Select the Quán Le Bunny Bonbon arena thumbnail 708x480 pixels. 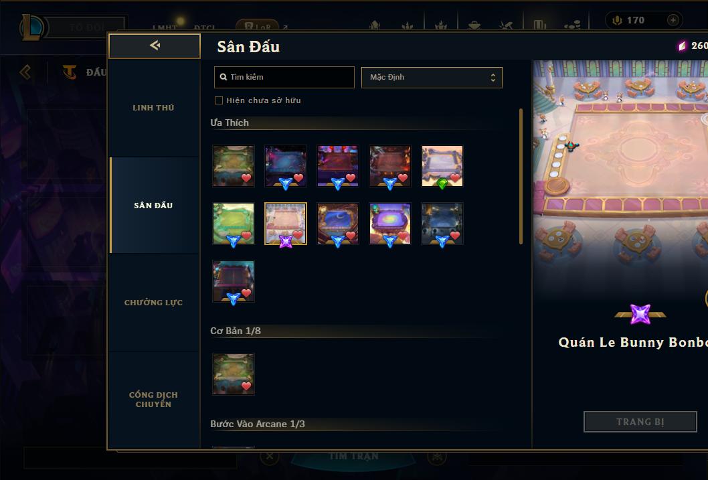285,224
